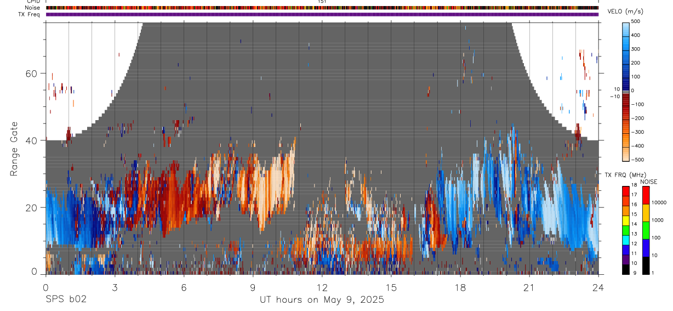Click the '151' CPID value at top

pos(322,2)
